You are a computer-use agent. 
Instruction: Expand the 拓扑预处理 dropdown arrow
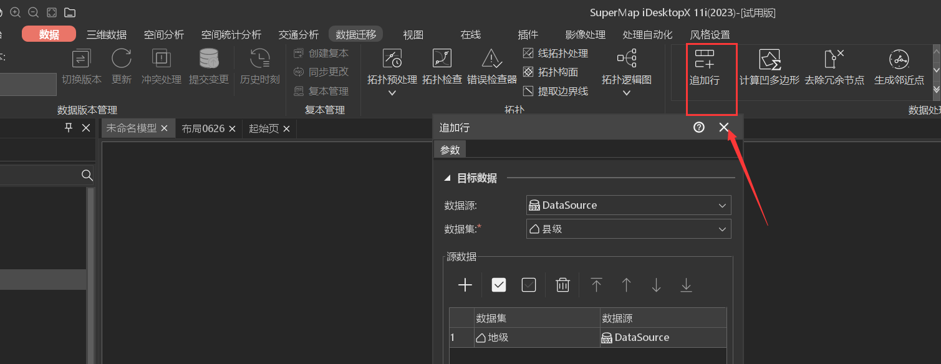point(392,93)
